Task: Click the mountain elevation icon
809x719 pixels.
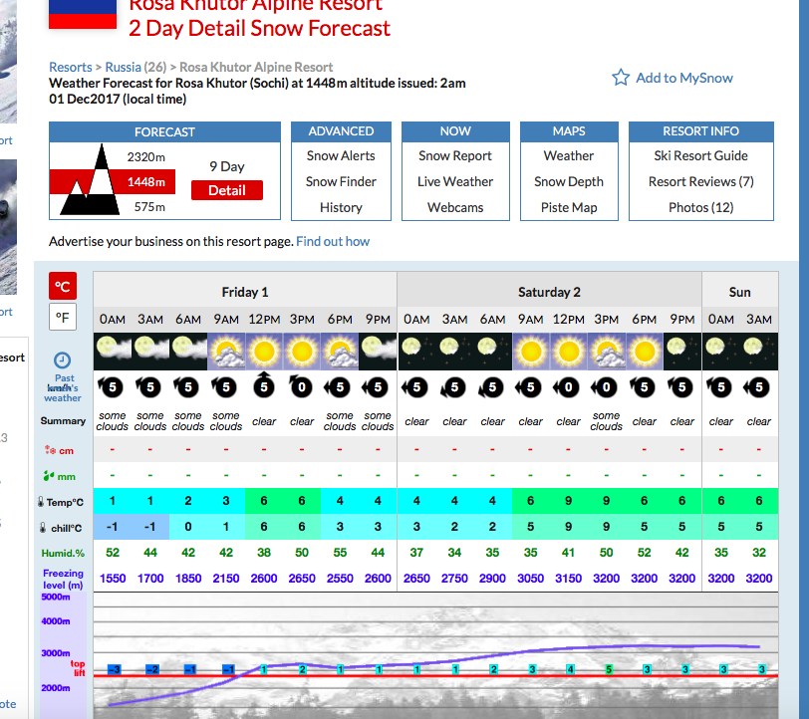Action: (90, 179)
